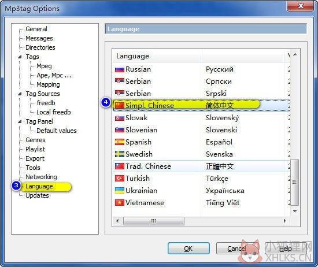Select the Swedish language name
This screenshot has width=318, height=267.
(x=139, y=154)
